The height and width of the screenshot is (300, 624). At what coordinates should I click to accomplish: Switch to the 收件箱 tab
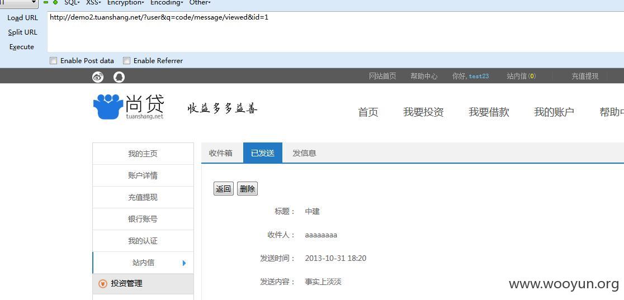[221, 153]
